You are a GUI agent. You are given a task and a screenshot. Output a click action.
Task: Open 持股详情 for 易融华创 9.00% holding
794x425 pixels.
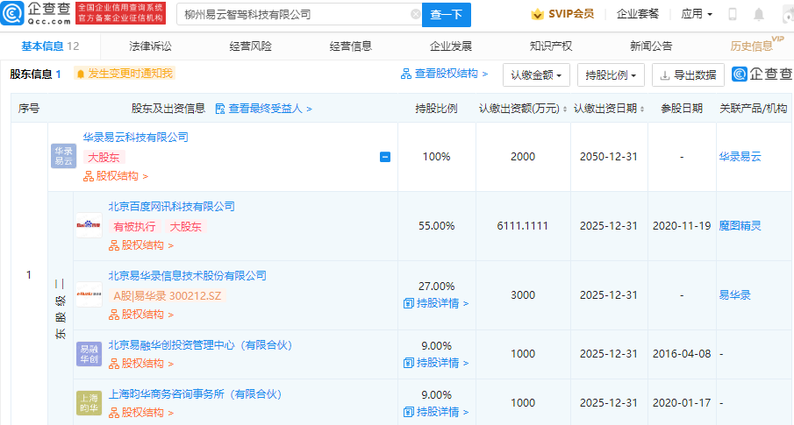pos(436,363)
